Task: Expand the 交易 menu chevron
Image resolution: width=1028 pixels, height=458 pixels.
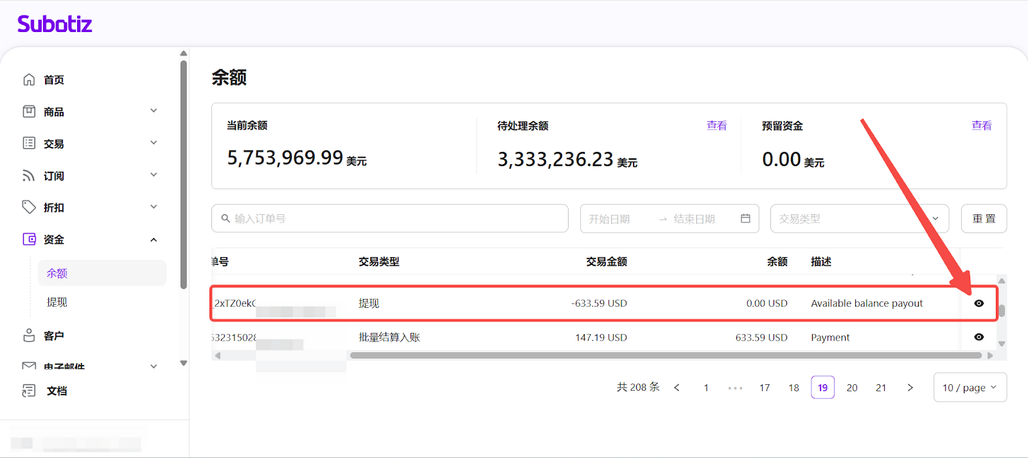Action: click(x=154, y=143)
